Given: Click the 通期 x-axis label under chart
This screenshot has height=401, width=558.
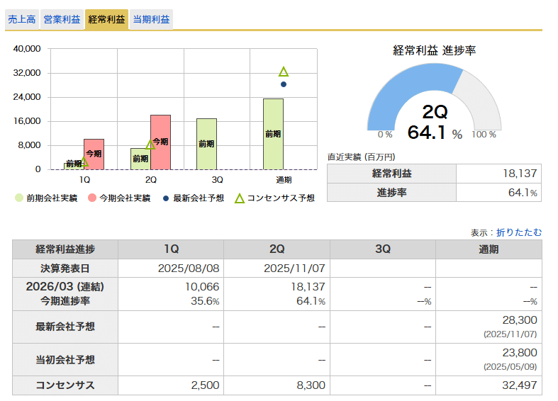Looking at the screenshot, I should coord(284,180).
